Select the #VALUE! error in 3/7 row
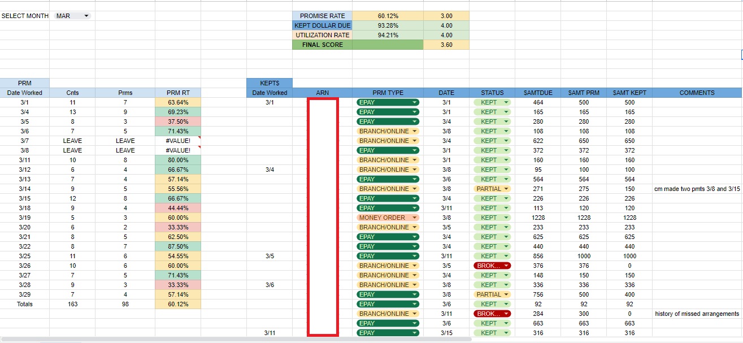743x343 pixels. (178, 141)
